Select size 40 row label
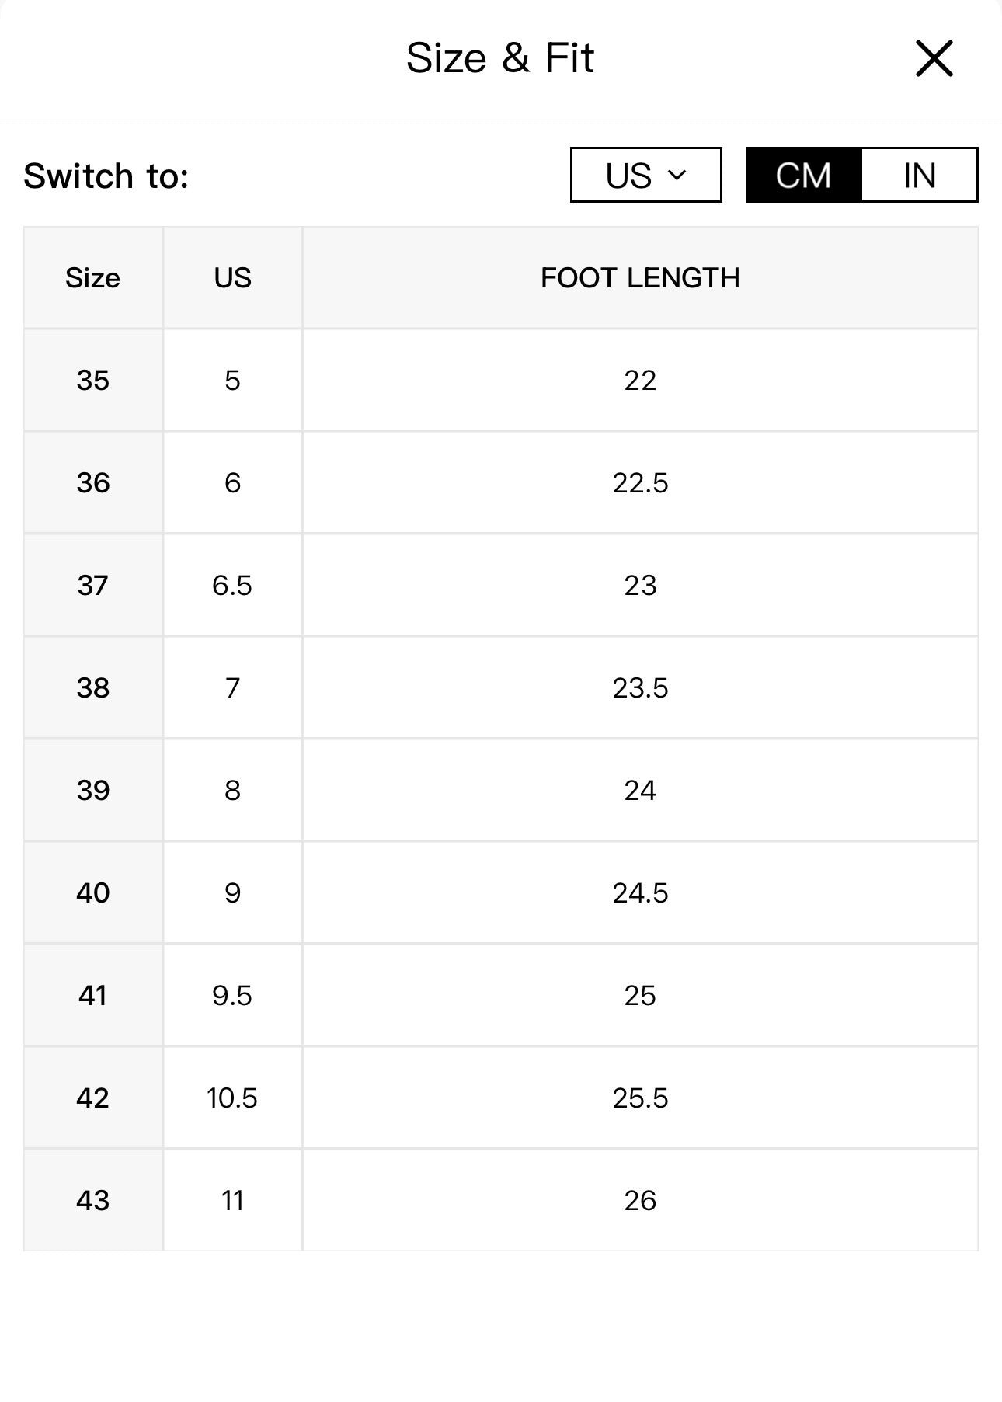Viewport: 1002px width, 1402px height. tap(92, 892)
